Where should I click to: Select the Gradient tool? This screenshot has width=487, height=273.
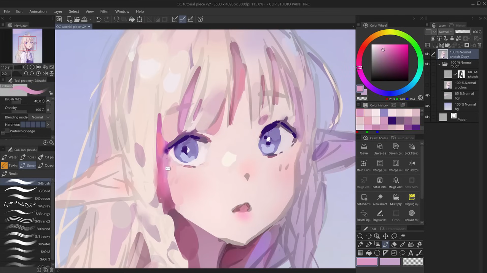pyautogui.click(x=360, y=253)
